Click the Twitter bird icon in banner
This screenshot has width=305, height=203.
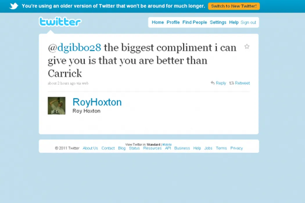[14, 6]
